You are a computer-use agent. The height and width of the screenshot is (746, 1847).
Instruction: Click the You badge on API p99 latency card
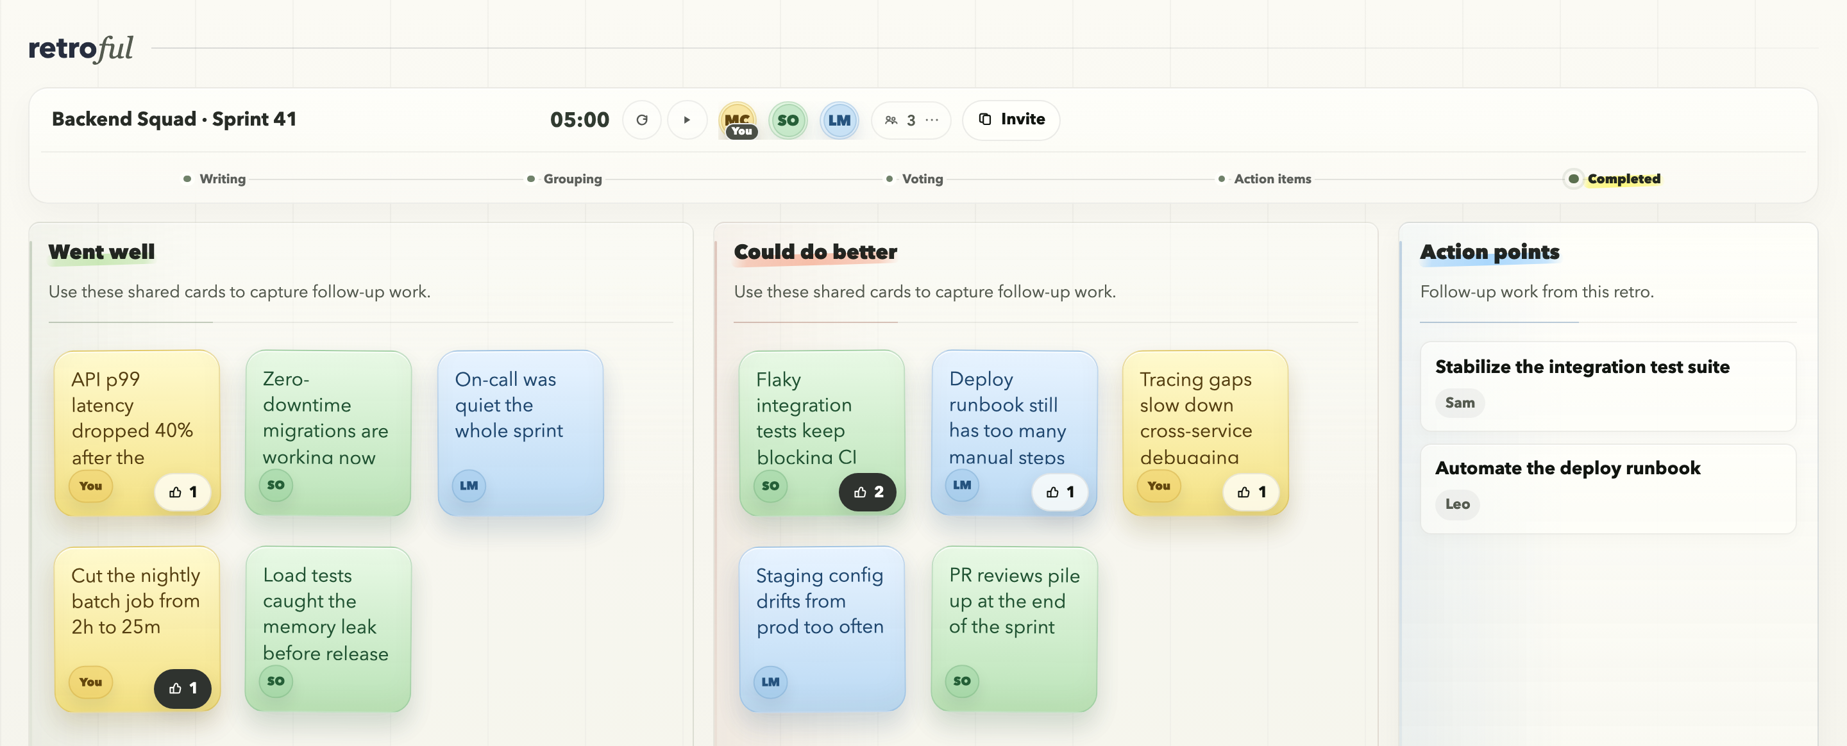click(x=90, y=486)
